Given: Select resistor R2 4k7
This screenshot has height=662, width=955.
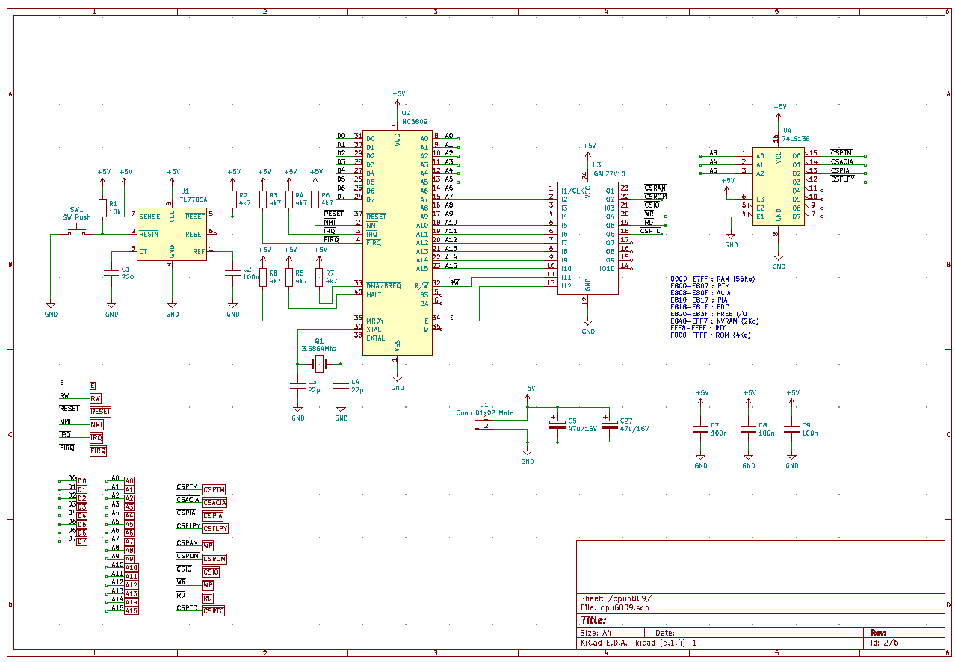Looking at the screenshot, I should [233, 199].
